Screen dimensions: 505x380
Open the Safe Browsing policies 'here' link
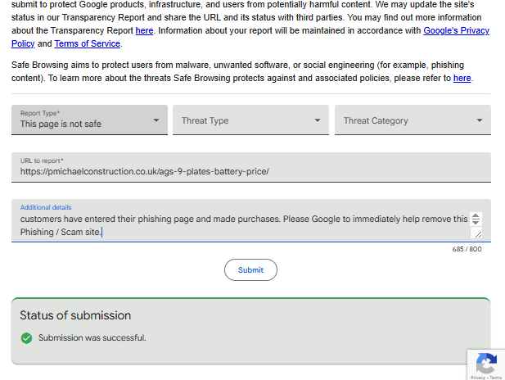coord(462,79)
